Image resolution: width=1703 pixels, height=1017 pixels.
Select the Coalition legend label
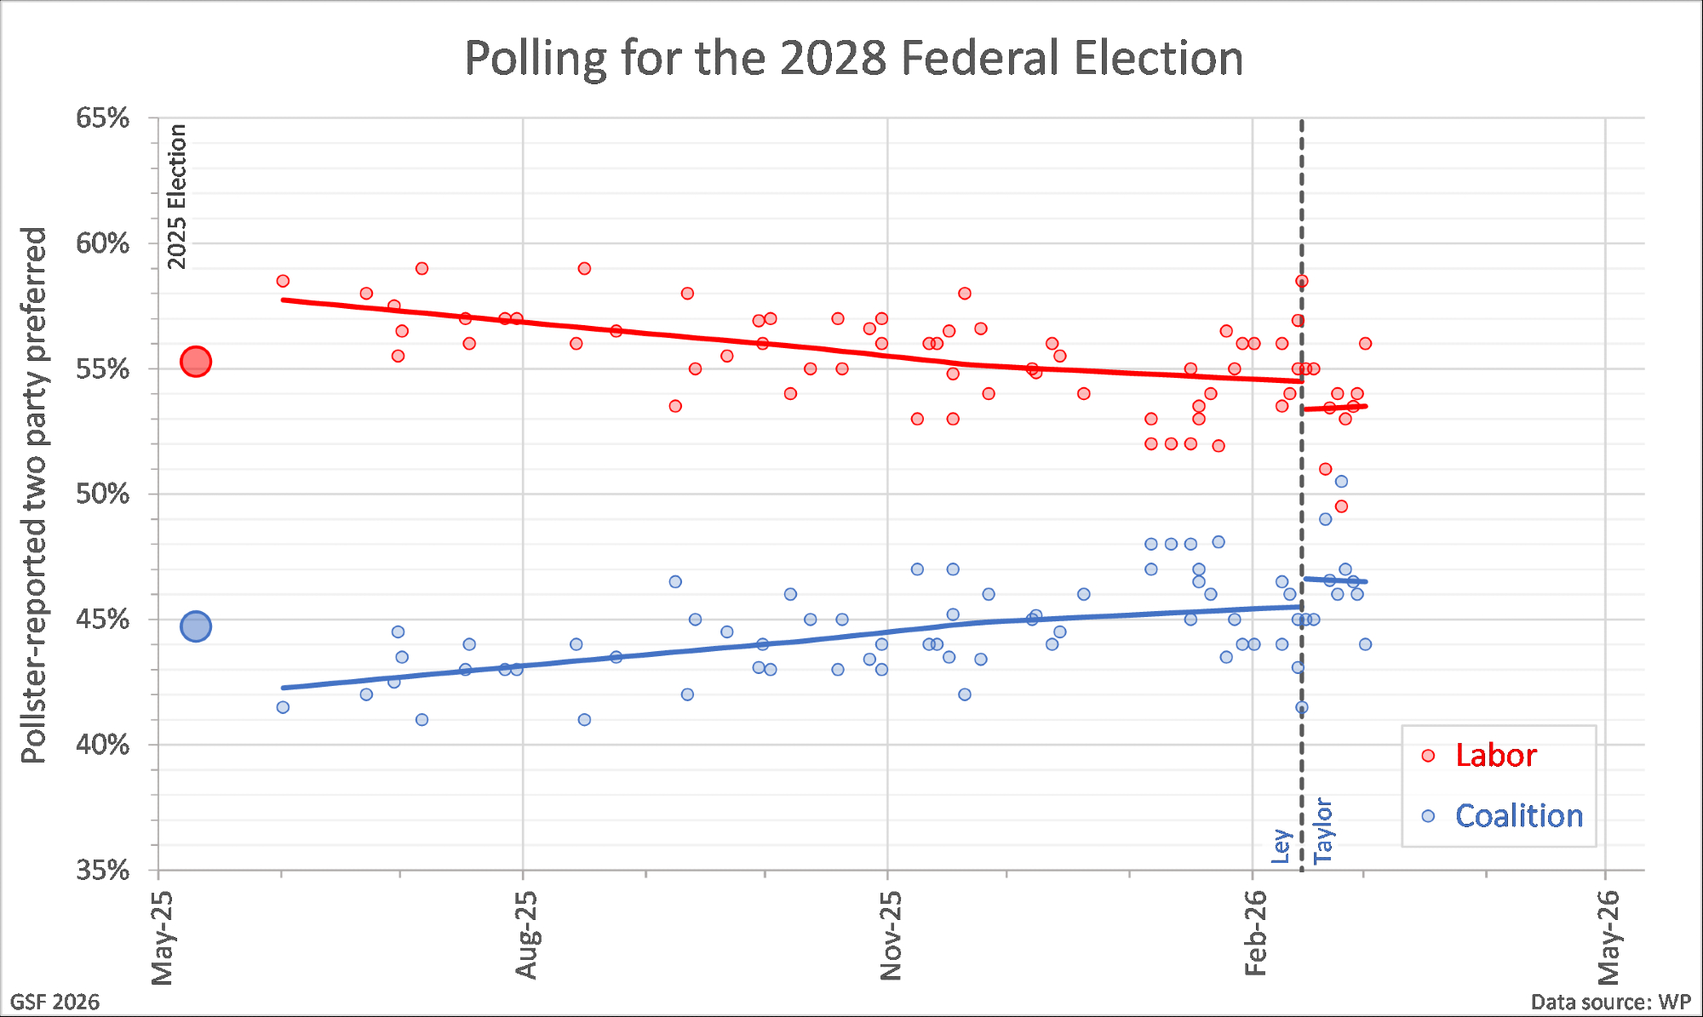tap(1518, 816)
